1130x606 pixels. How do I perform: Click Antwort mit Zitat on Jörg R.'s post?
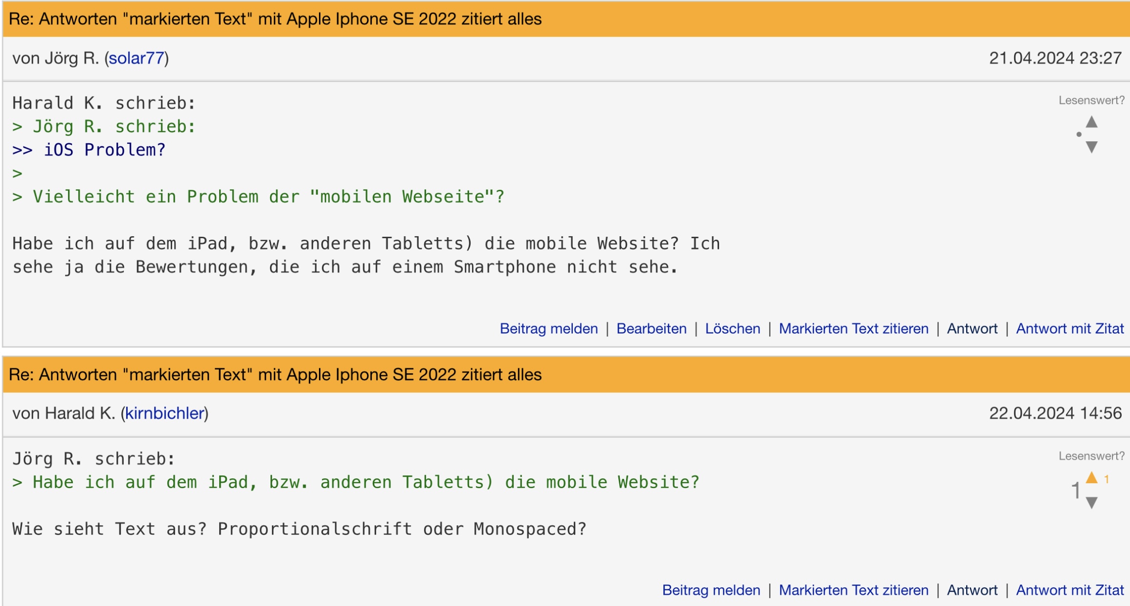(x=1070, y=329)
